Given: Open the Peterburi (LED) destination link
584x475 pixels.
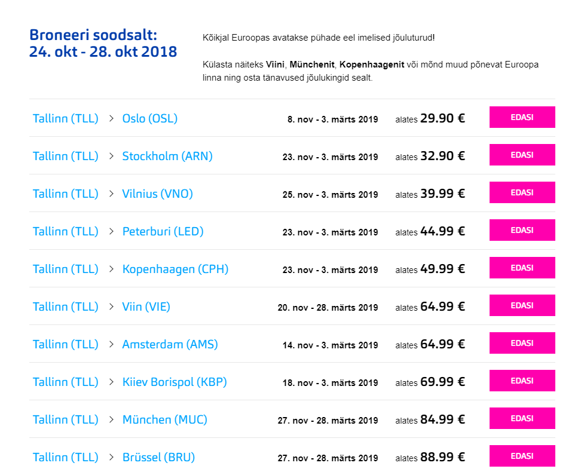Looking at the screenshot, I should (x=163, y=231).
